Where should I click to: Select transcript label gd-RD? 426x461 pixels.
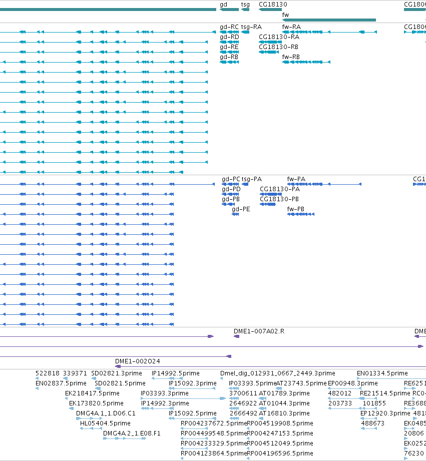pos(229,37)
